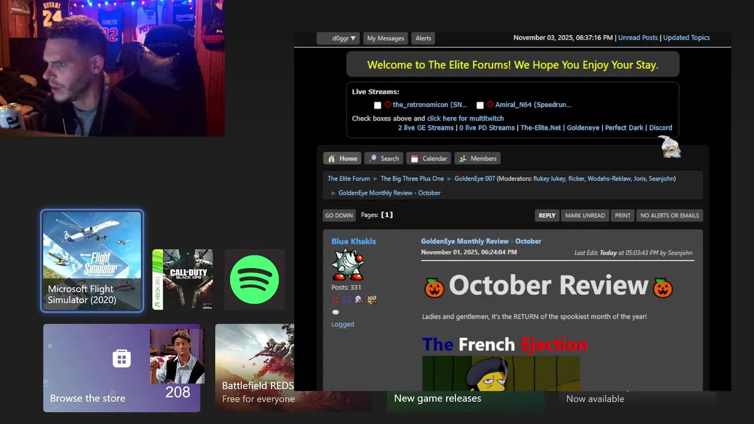Click The French Ejection cartoon image
The height and width of the screenshot is (424, 754).
coord(501,373)
